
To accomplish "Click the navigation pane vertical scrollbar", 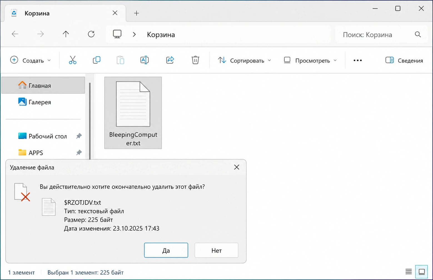I will point(90,121).
